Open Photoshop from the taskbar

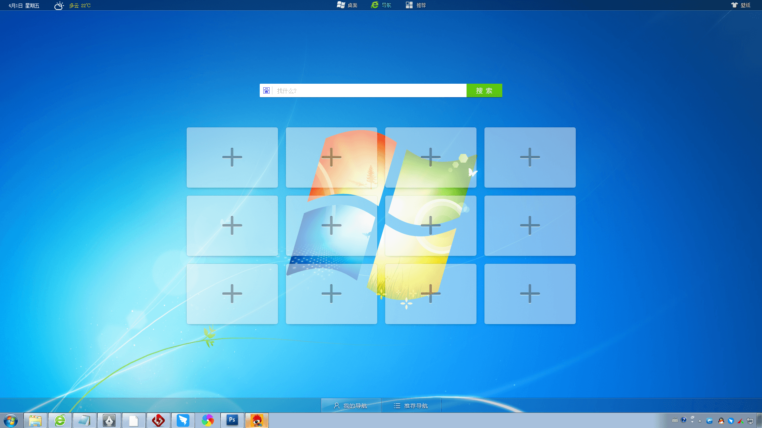(232, 420)
